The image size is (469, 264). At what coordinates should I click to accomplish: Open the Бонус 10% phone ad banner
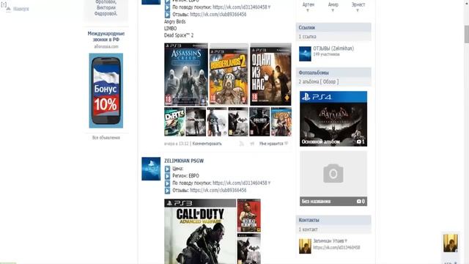coord(106,91)
